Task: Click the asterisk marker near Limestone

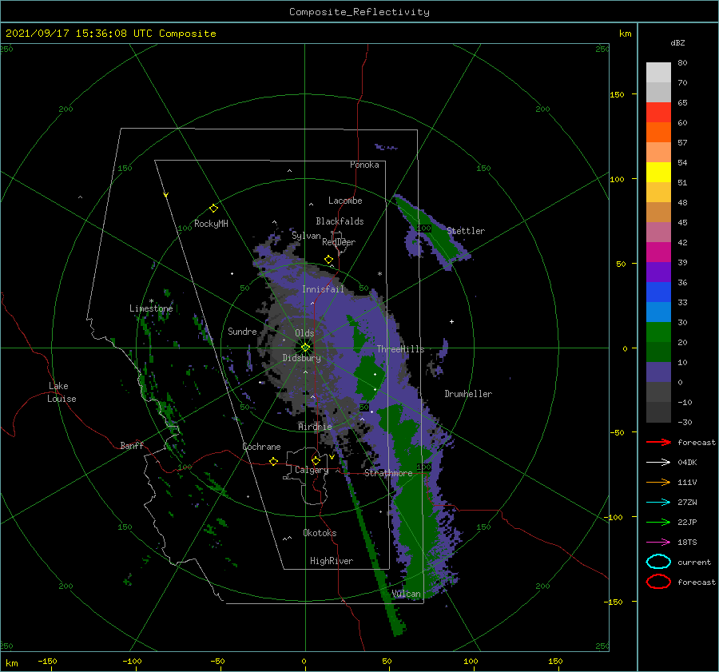Action: (151, 301)
